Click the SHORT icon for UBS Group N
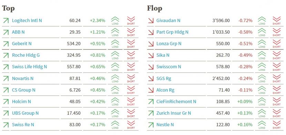Image resolution: width=286 pixels, height=135 pixels. point(131,113)
